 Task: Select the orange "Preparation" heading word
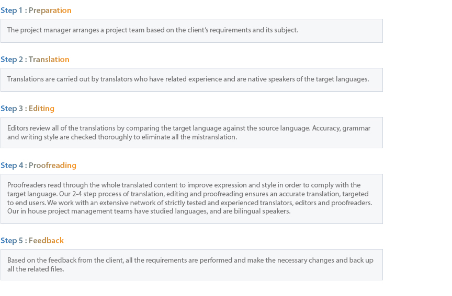[50, 10]
